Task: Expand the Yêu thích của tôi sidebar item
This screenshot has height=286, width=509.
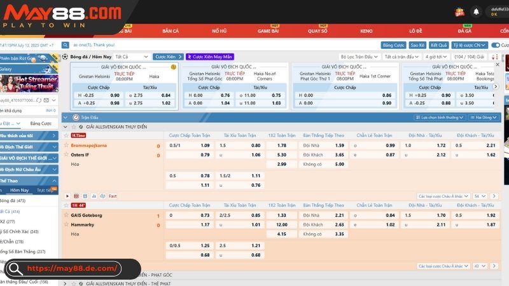Action: click(29, 135)
